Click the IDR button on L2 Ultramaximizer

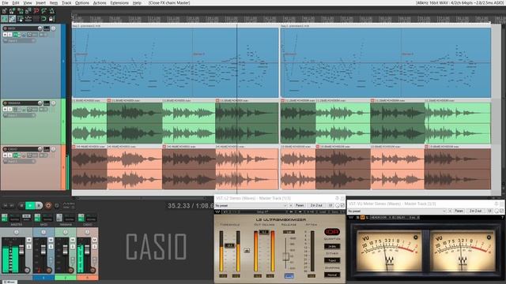332,231
